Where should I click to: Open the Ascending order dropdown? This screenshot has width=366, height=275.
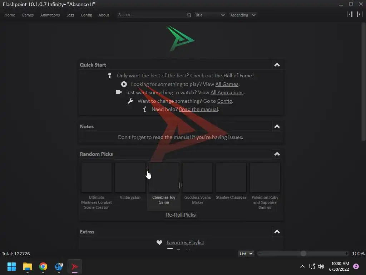point(243,15)
